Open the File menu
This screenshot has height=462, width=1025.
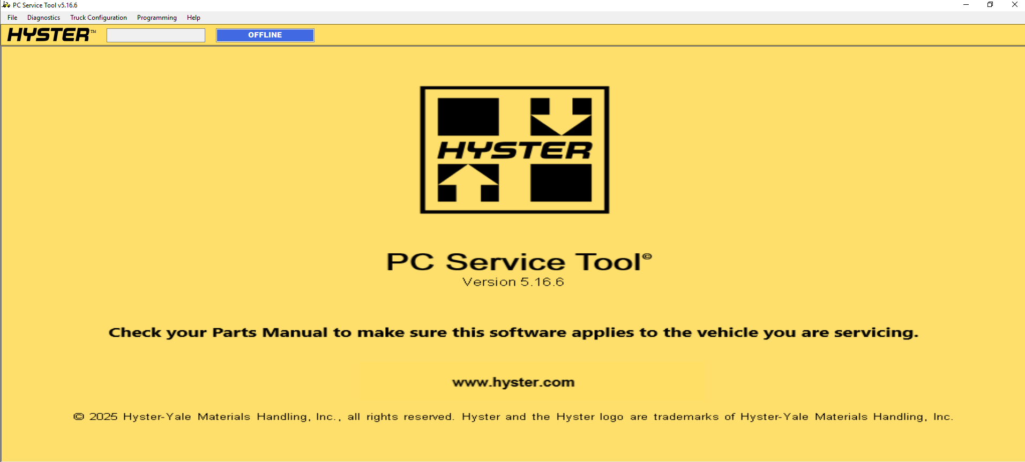(12, 18)
